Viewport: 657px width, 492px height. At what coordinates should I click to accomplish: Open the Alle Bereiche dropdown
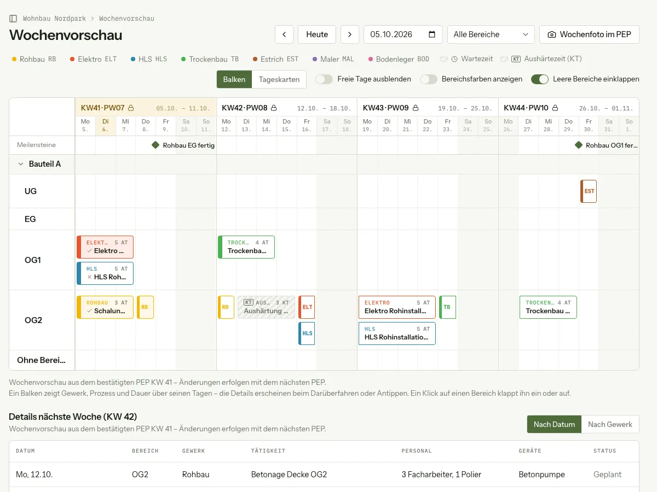pos(491,34)
